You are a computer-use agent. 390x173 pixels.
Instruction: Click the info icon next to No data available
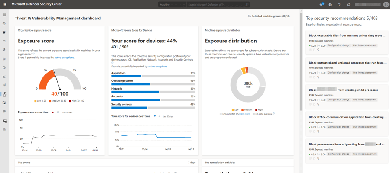274,114
